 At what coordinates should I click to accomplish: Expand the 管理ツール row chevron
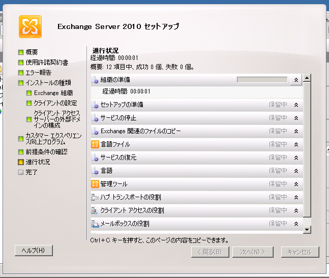tap(296, 184)
